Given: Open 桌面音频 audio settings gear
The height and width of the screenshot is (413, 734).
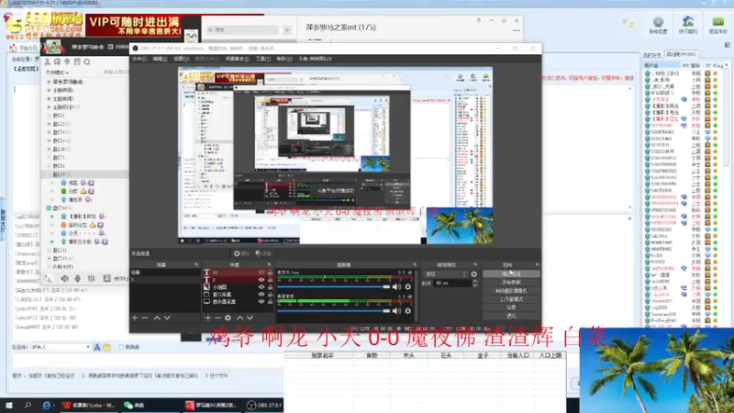Looking at the screenshot, I should 407,310.
